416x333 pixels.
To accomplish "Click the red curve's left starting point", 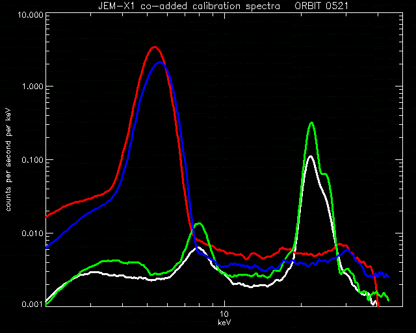I will pyautogui.click(x=47, y=217).
